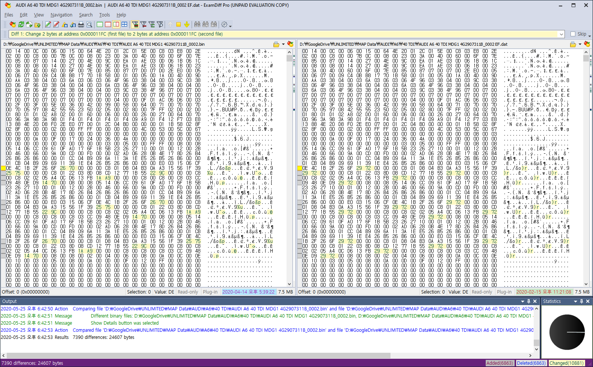Click the left pane apple compare icon
This screenshot has height=367, width=593.
point(290,44)
